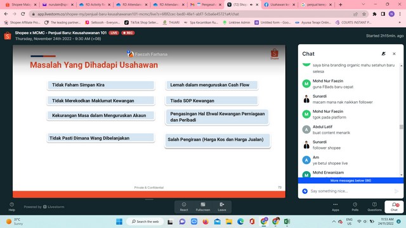Open the Polls panel

pos(355,207)
